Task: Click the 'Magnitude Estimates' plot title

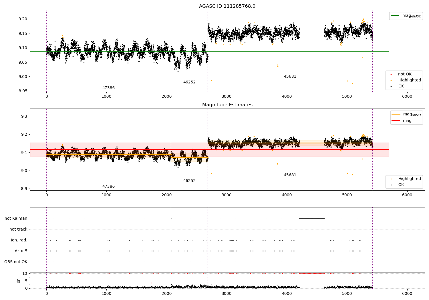Action: click(x=227, y=105)
